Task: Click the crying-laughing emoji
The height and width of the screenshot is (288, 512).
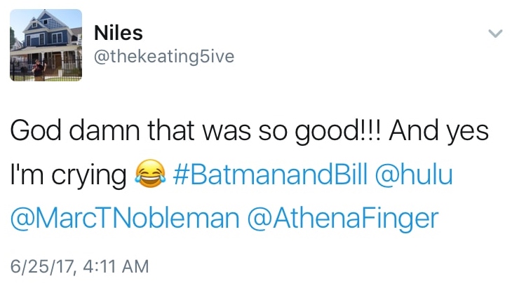Action: [147, 175]
